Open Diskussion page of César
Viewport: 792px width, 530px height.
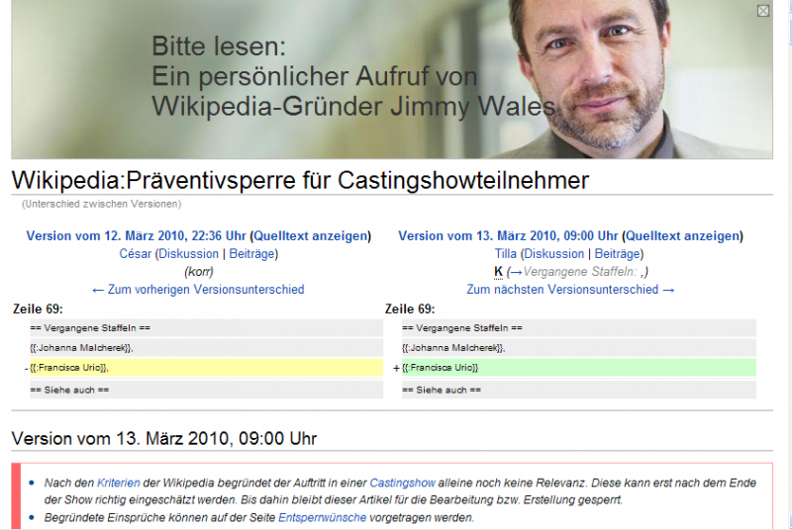coord(189,254)
